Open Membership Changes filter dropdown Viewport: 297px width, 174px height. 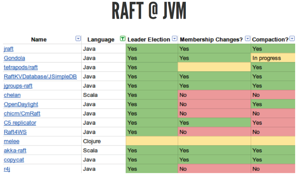[247, 39]
